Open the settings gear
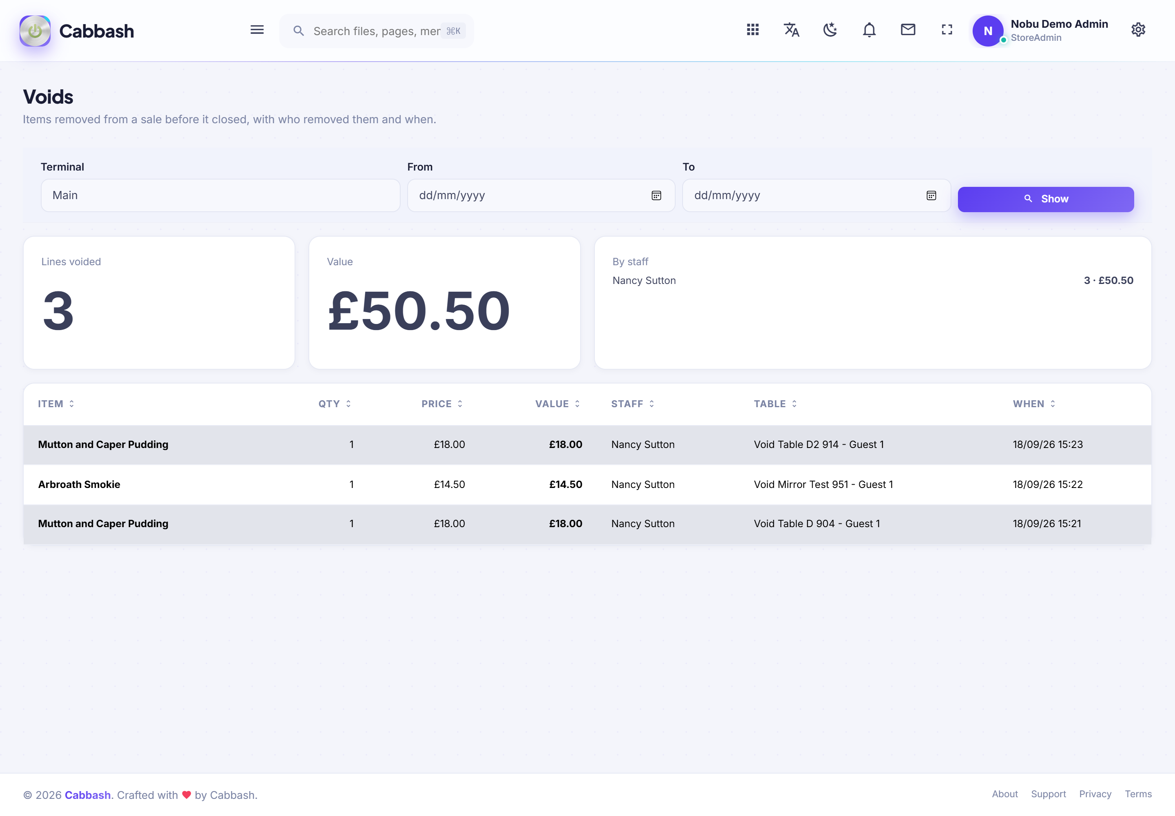1175x816 pixels. click(1138, 30)
